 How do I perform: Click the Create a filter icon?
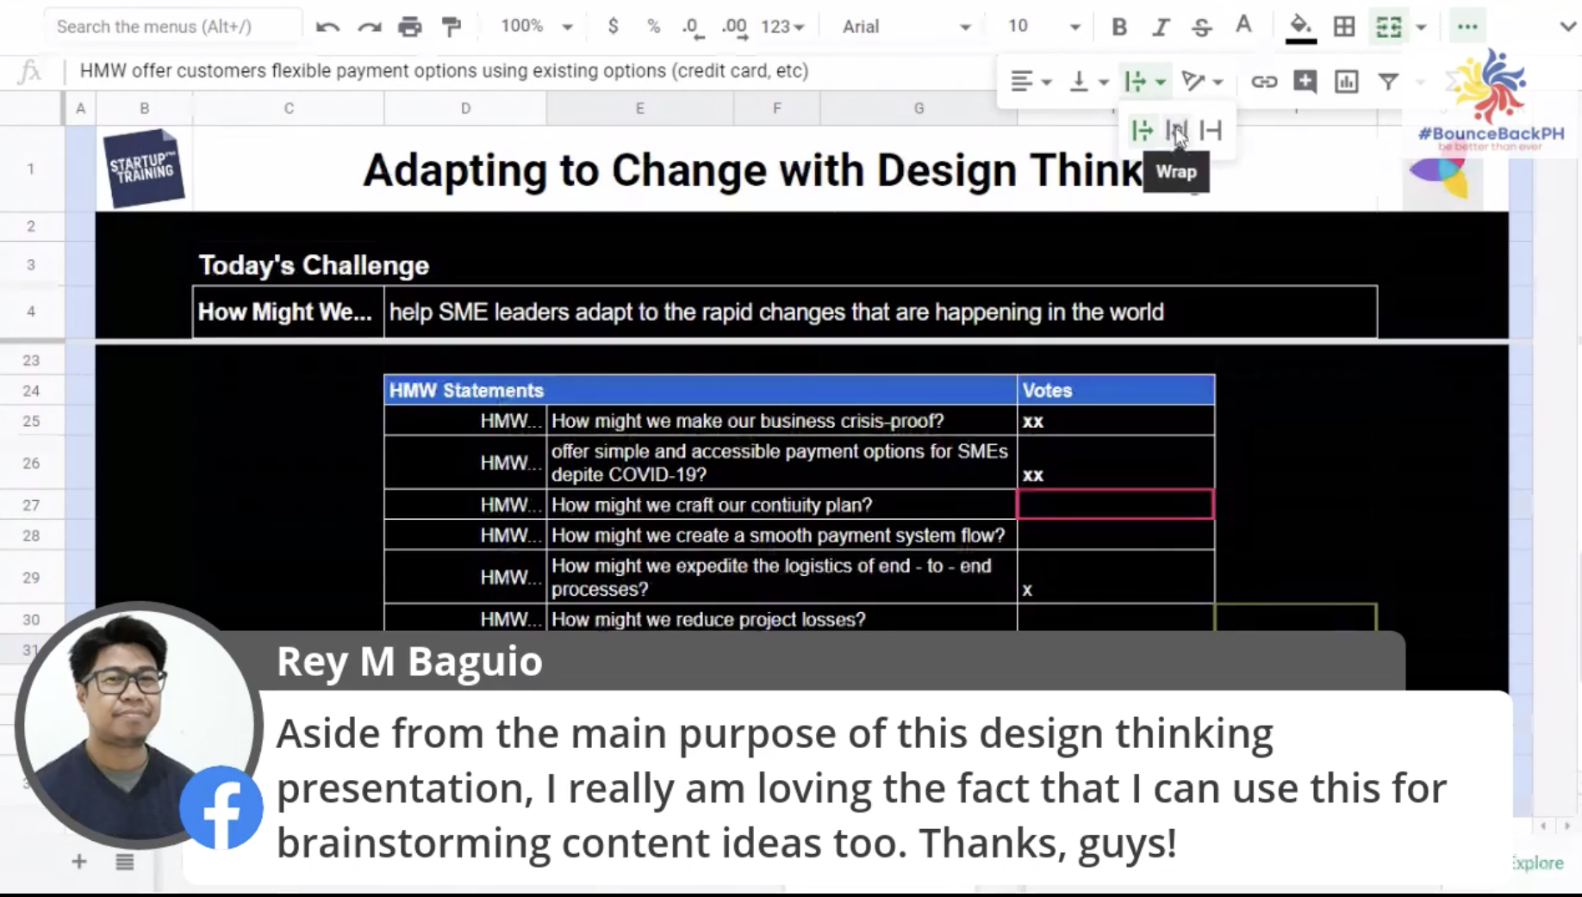click(1388, 82)
